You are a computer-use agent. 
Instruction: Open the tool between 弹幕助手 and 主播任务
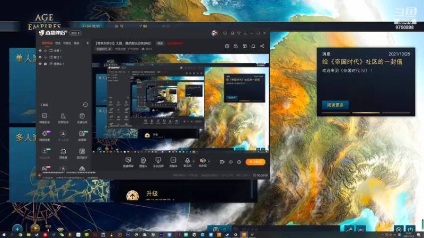(x=63, y=118)
